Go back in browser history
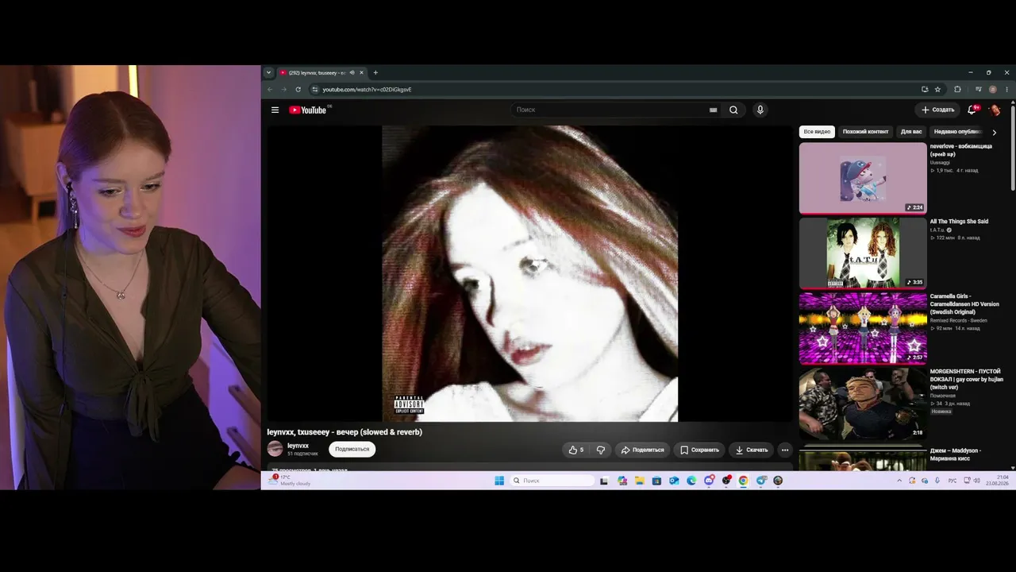This screenshot has width=1016, height=572. [x=270, y=89]
